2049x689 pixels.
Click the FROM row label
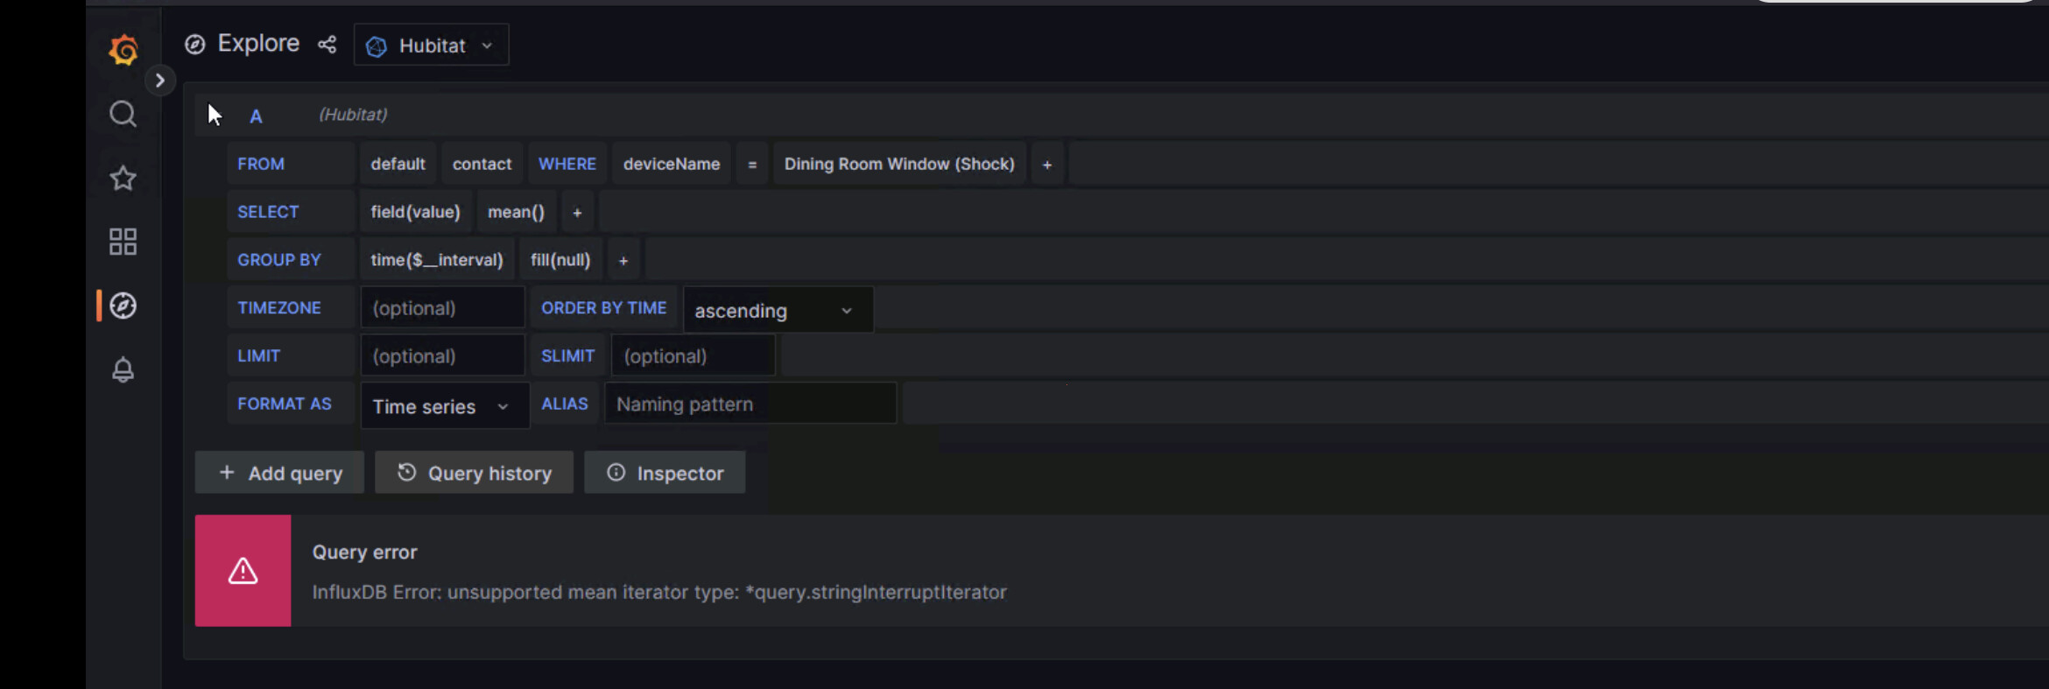pos(261,164)
